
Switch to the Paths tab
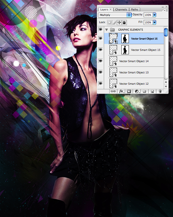tap(134, 10)
